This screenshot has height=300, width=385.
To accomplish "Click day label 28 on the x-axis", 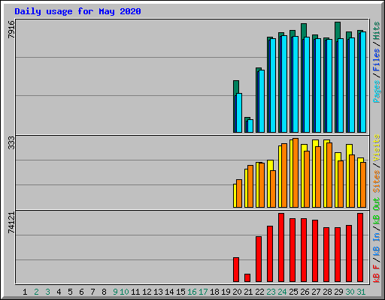I will pyautogui.click(x=327, y=292).
